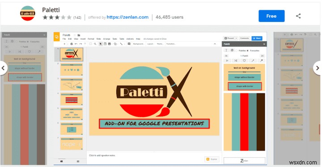
Task: Click the blue Free button
Action: click(x=271, y=16)
